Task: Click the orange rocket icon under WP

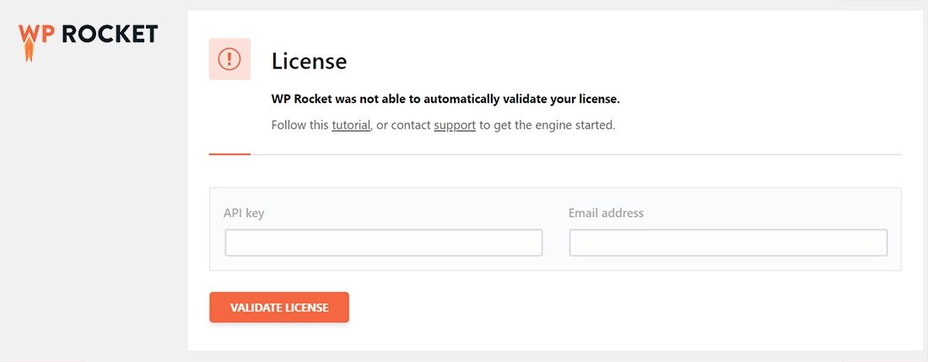Action: pyautogui.click(x=29, y=53)
